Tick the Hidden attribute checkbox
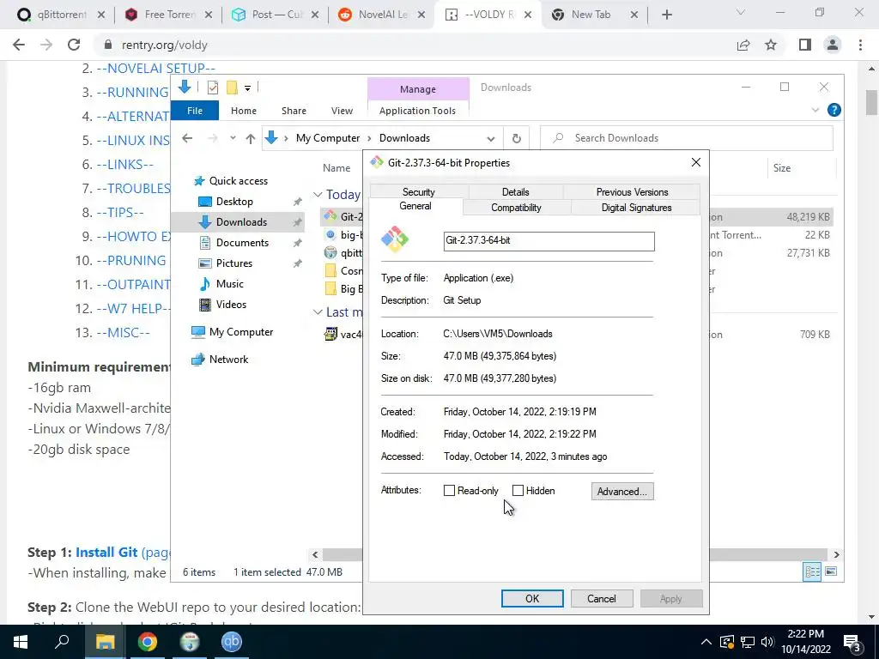 click(518, 490)
